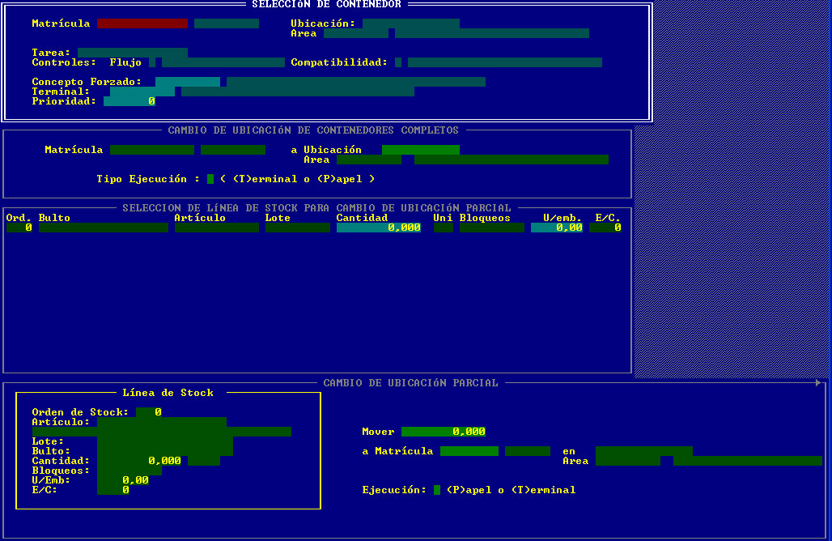Image resolution: width=832 pixels, height=541 pixels.
Task: Click the Compatibilidad code field
Action: click(x=398, y=62)
